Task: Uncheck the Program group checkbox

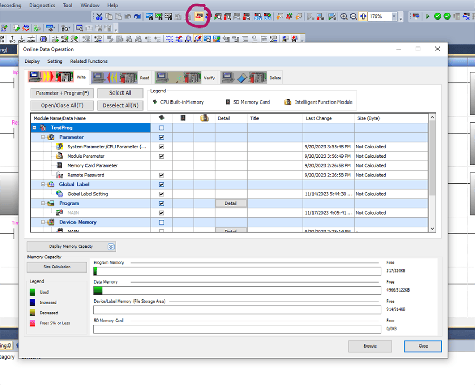Action: click(x=161, y=203)
